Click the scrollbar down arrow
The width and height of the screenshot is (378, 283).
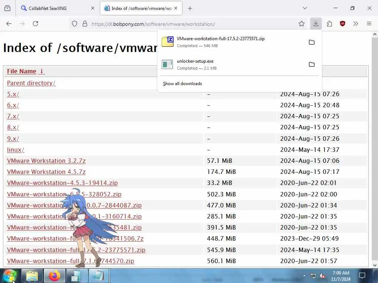(375, 265)
